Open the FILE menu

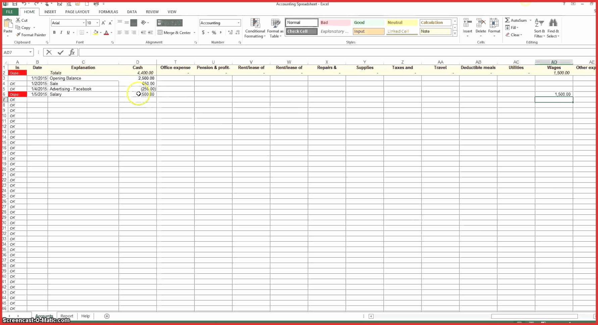tap(9, 11)
